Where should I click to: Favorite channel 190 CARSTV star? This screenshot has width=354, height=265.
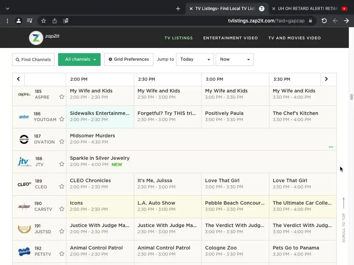point(62,209)
